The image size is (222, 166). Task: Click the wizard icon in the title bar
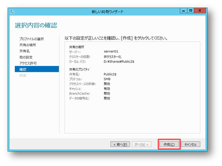click(12, 11)
